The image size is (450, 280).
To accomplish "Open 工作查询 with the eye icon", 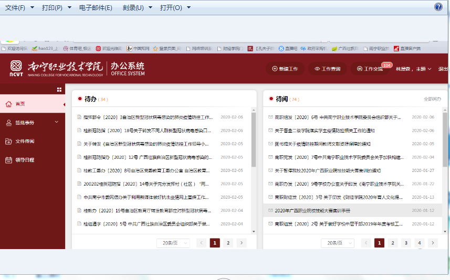I will (327, 69).
